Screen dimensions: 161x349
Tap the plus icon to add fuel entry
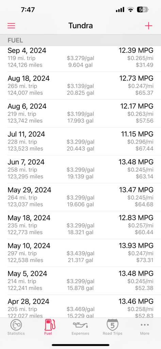(148, 26)
